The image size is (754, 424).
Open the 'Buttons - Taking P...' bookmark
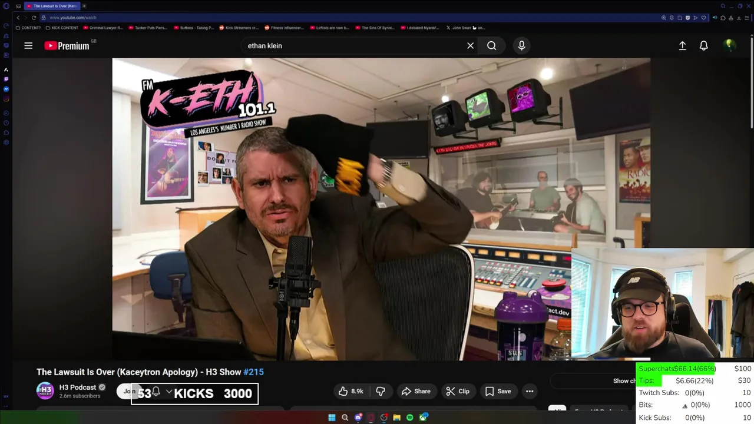(x=194, y=28)
